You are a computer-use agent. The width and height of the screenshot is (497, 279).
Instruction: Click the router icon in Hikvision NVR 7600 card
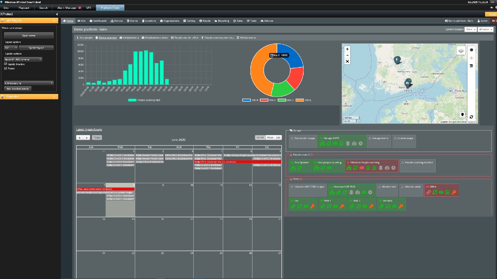364,192
